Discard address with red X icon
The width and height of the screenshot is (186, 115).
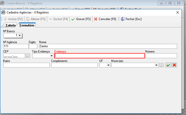click(x=174, y=65)
